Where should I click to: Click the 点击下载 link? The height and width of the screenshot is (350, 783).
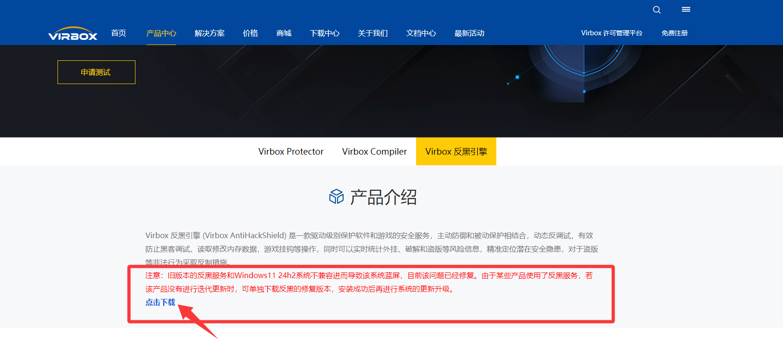(160, 302)
